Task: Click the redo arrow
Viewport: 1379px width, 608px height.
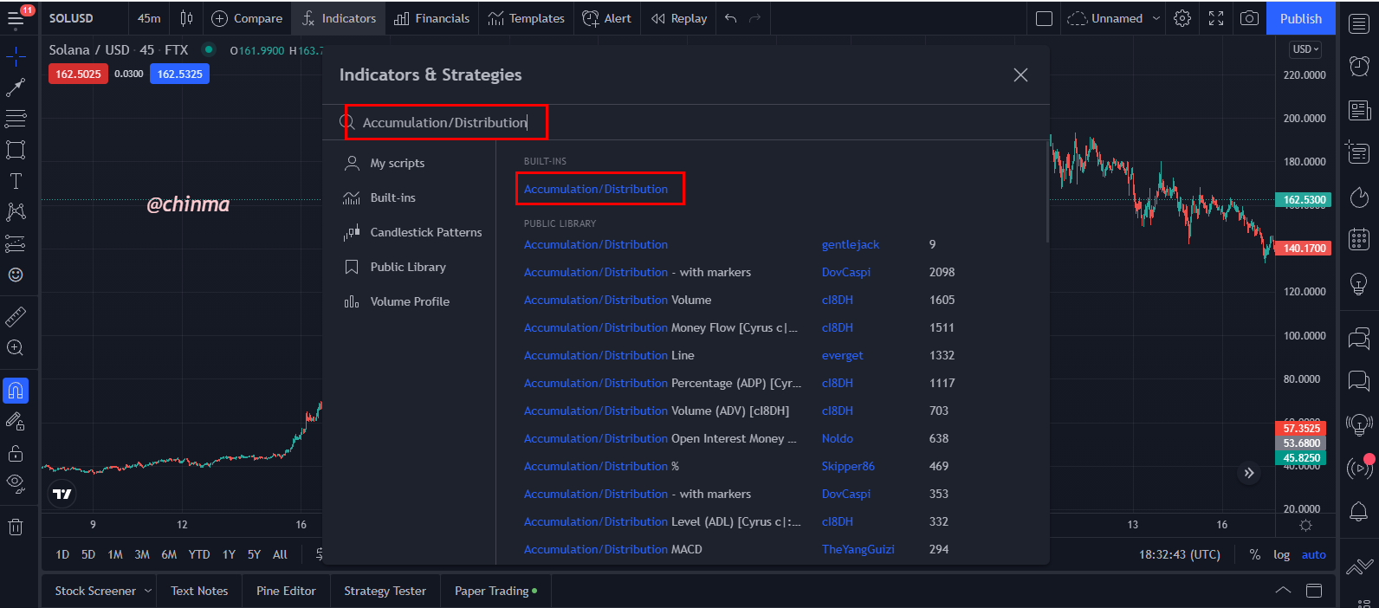Action: (x=755, y=18)
